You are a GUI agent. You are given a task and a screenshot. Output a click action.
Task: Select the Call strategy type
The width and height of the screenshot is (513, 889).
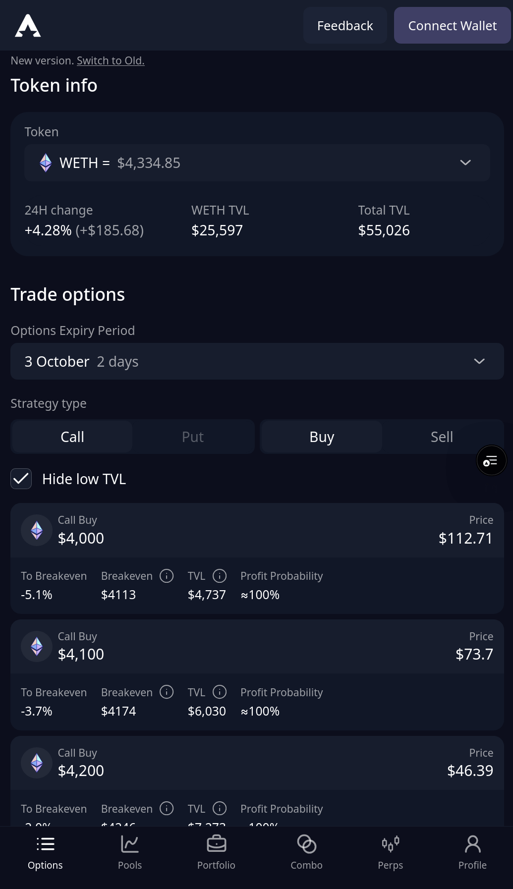[72, 437]
